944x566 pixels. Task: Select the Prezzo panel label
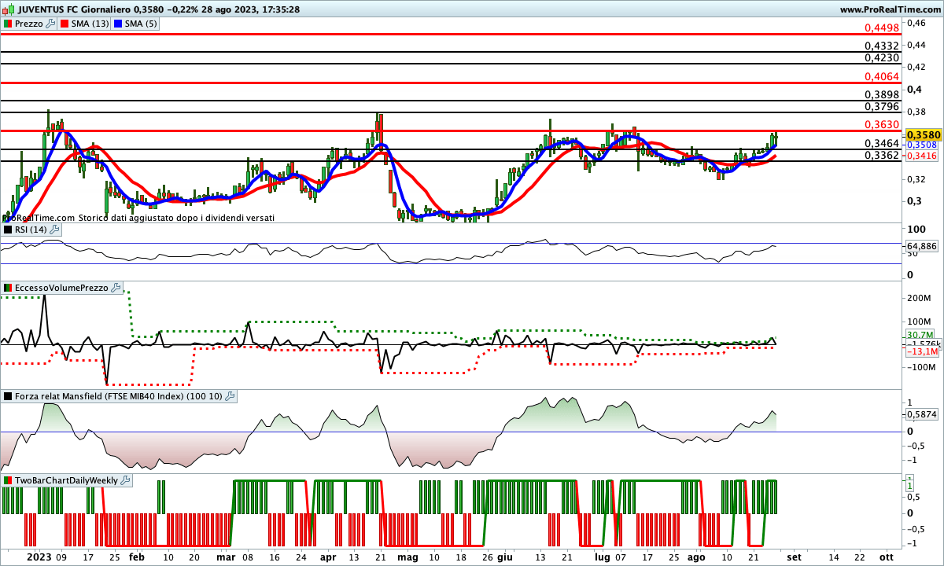coord(29,24)
